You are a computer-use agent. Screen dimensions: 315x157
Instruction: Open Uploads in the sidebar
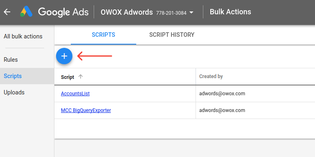tap(14, 92)
